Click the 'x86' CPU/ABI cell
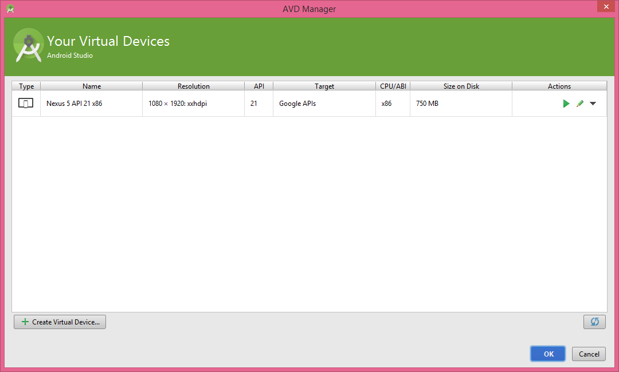Image resolution: width=619 pixels, height=372 pixels. 393,103
